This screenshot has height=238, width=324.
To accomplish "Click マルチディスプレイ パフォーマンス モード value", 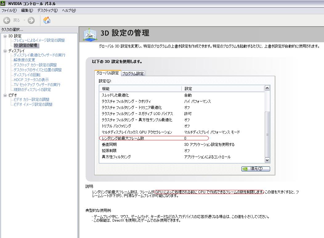I will [212, 132].
